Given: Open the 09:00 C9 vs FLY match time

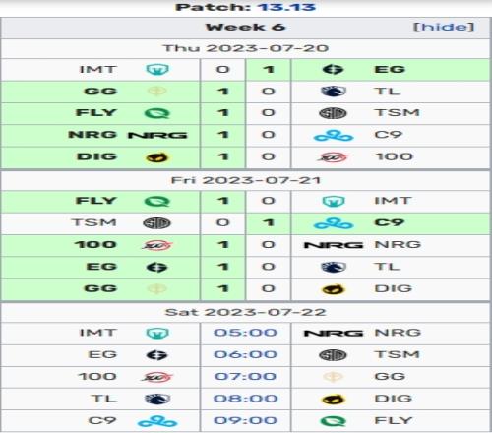Looking at the screenshot, I should pos(245,420).
